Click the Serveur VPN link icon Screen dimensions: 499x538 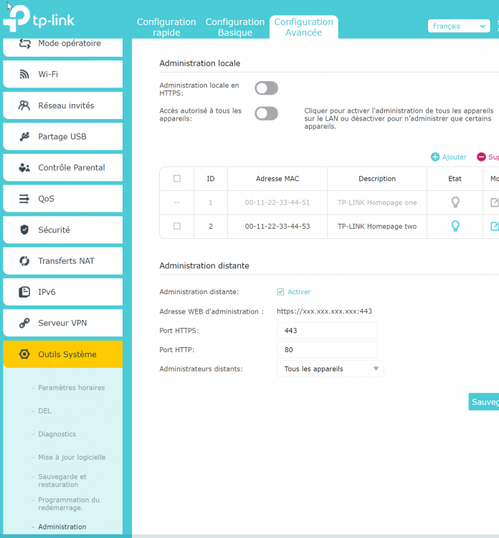(x=24, y=323)
